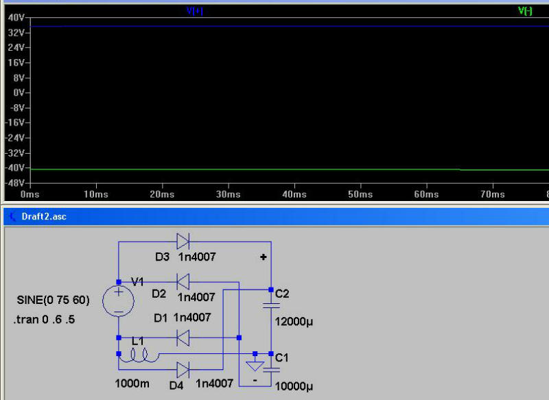Screen dimensions: 549x400
Task: Click the + net label near C2
Action: 264,257
